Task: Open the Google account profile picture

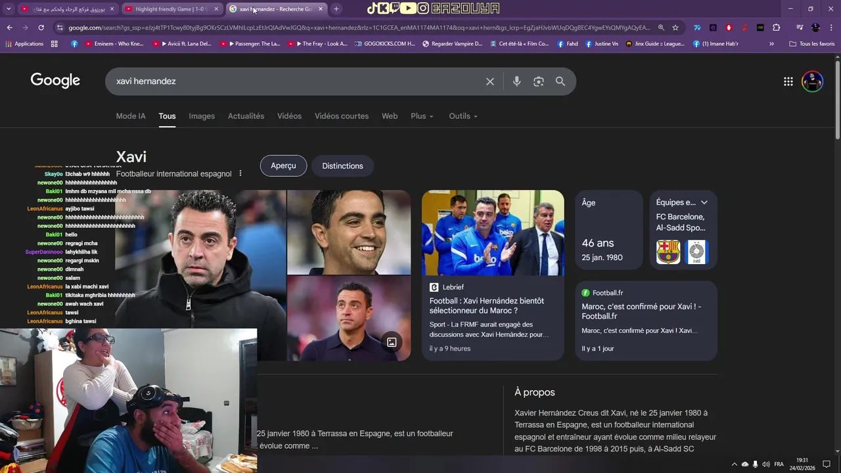Action: [x=813, y=81]
